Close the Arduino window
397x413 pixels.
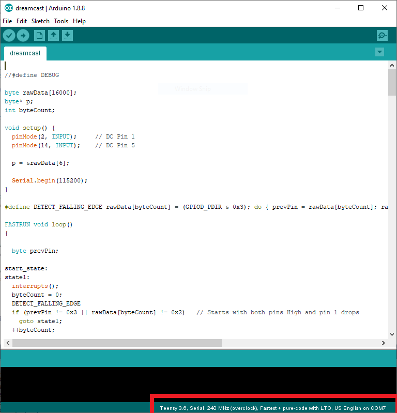pyautogui.click(x=385, y=8)
